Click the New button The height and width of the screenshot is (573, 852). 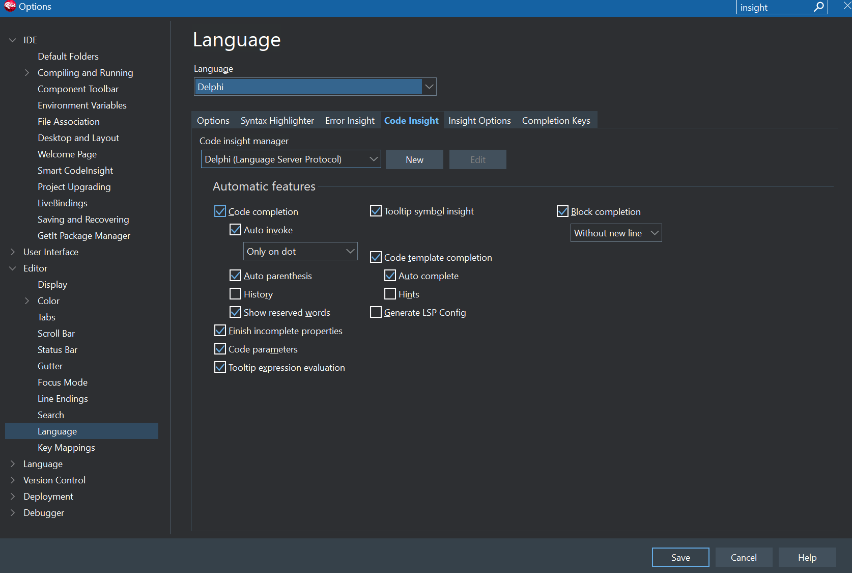[414, 159]
